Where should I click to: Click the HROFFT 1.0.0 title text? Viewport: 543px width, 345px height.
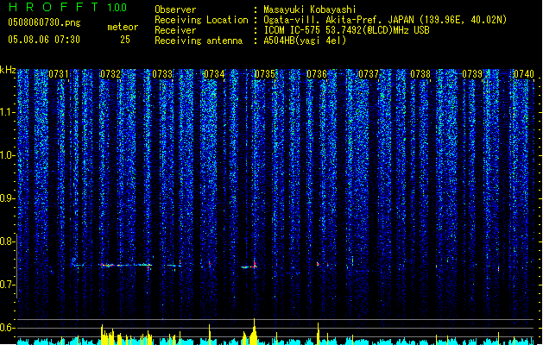click(67, 7)
